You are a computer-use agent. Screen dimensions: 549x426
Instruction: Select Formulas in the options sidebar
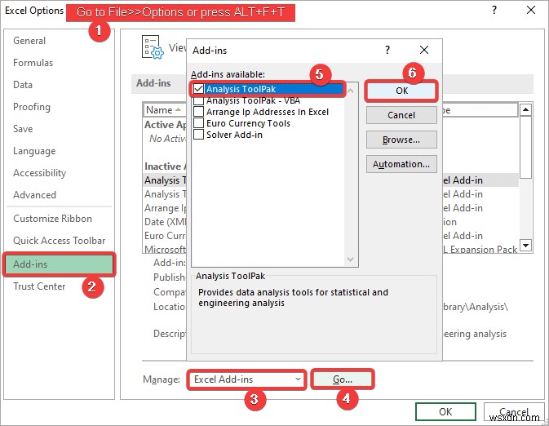[33, 63]
